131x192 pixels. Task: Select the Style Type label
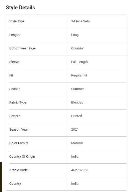pyautogui.click(x=17, y=21)
